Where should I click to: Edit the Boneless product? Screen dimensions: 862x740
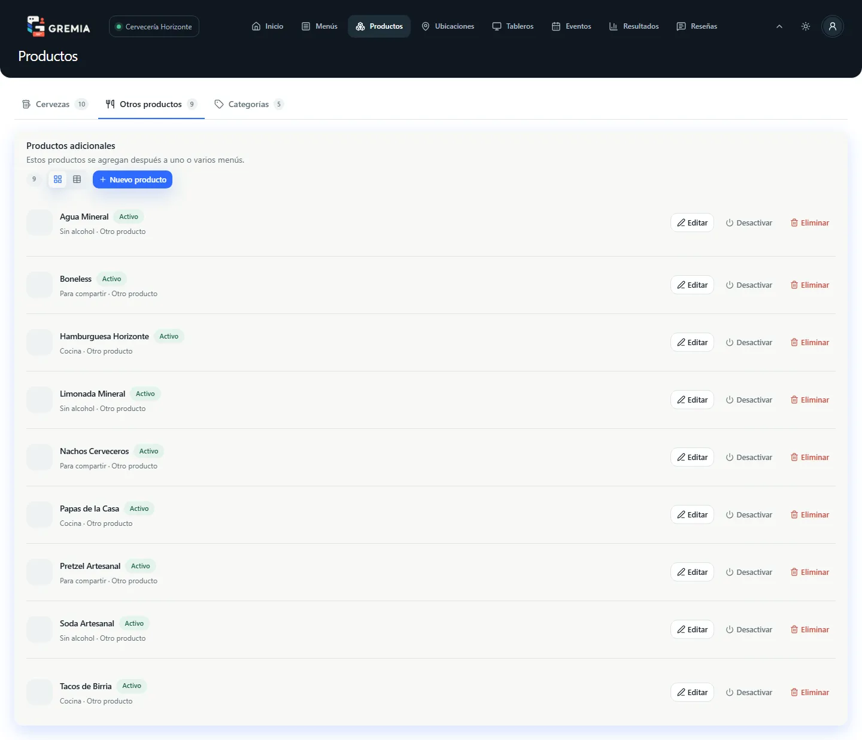point(692,285)
